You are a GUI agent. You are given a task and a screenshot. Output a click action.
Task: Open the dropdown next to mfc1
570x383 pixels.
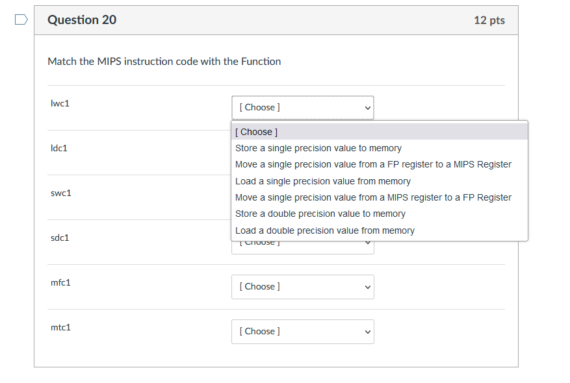pos(302,286)
